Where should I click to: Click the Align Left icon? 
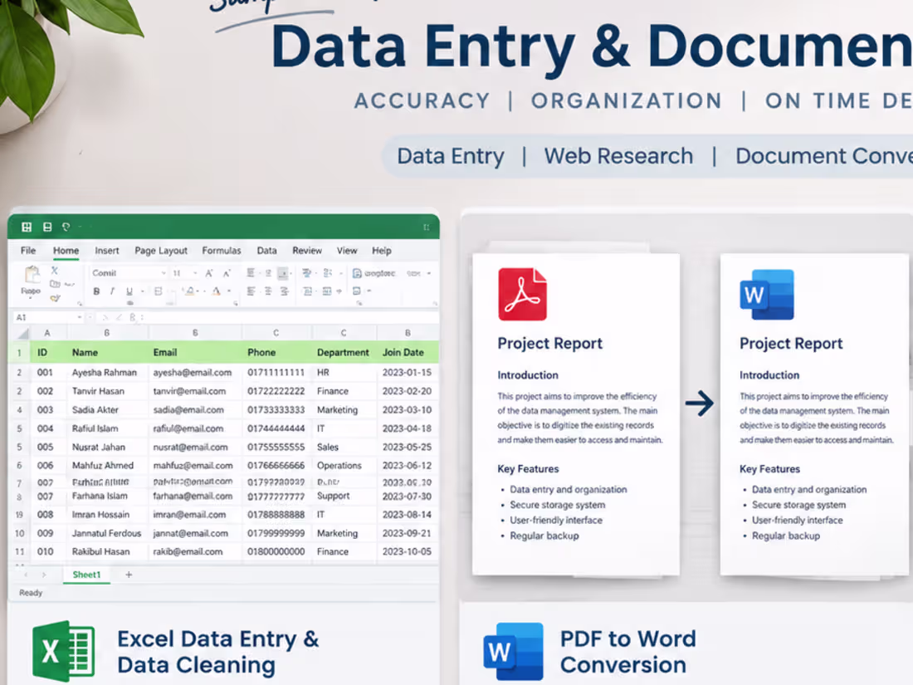251,291
